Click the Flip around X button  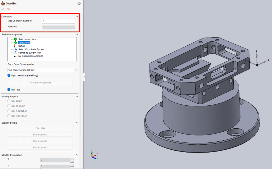pyautogui.click(x=40, y=134)
